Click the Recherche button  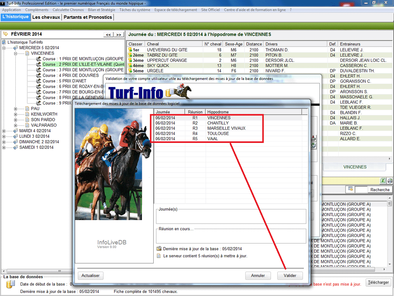[380, 190]
